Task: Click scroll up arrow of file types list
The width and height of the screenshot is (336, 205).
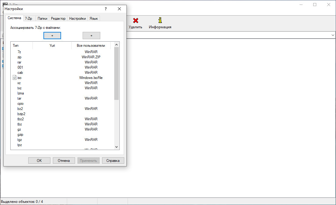Action: point(116,45)
